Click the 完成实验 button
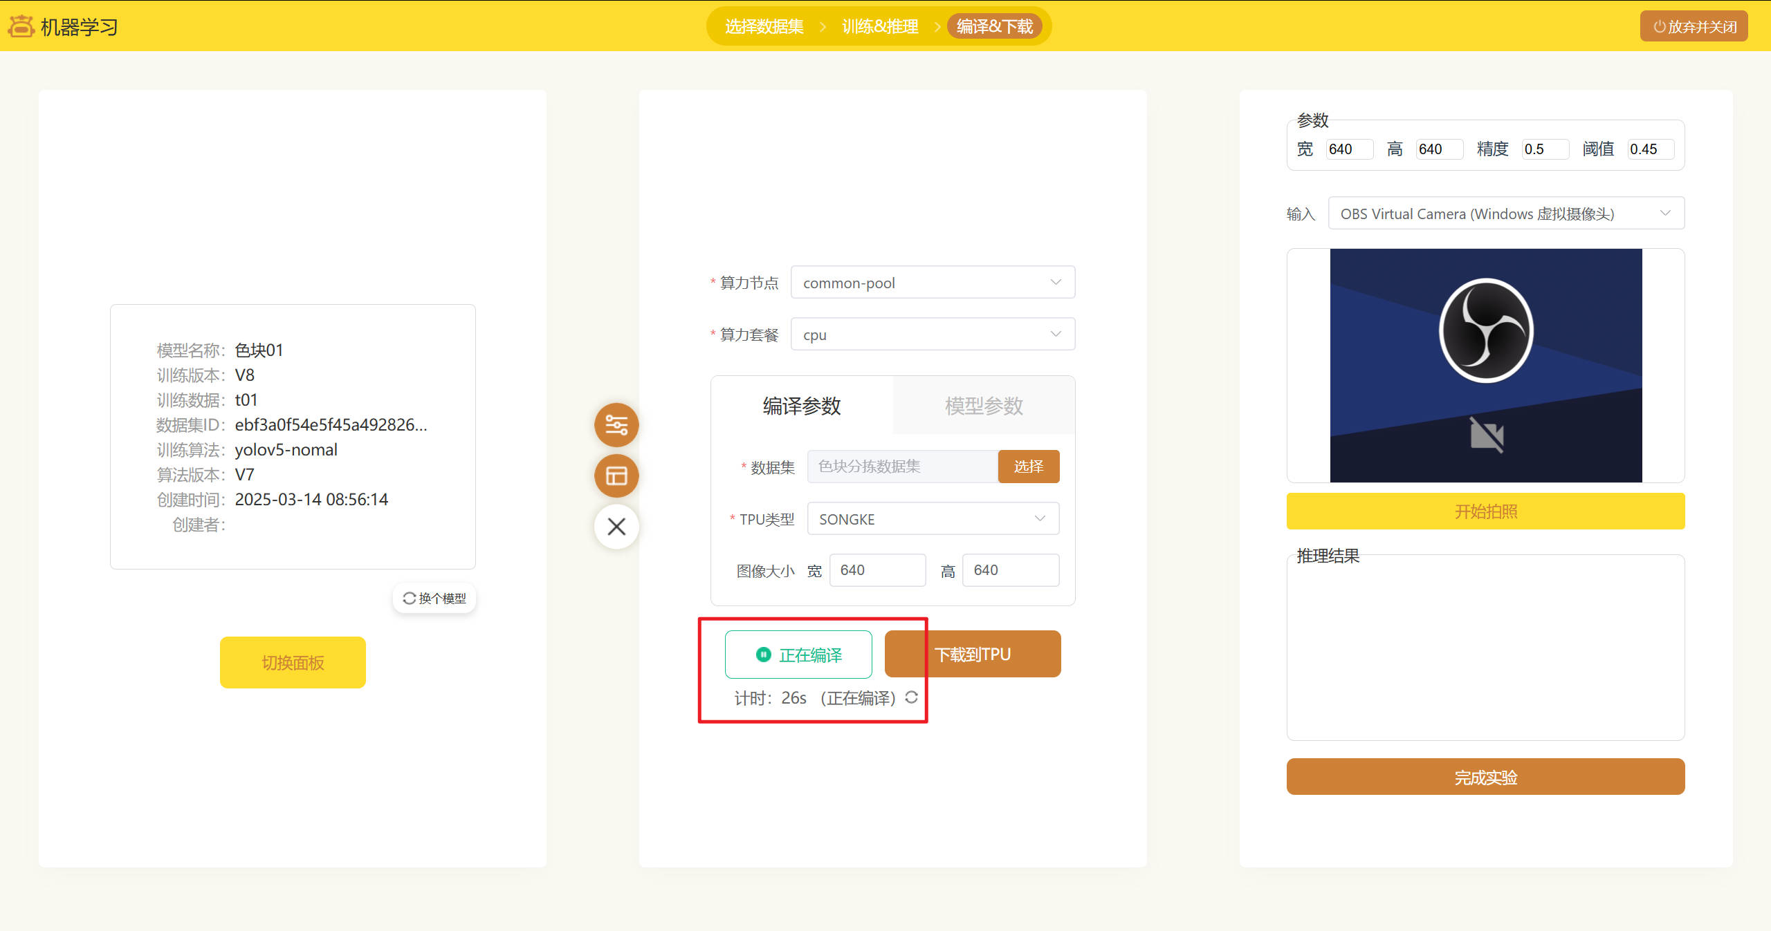Image resolution: width=1771 pixels, height=931 pixels. pos(1485,777)
